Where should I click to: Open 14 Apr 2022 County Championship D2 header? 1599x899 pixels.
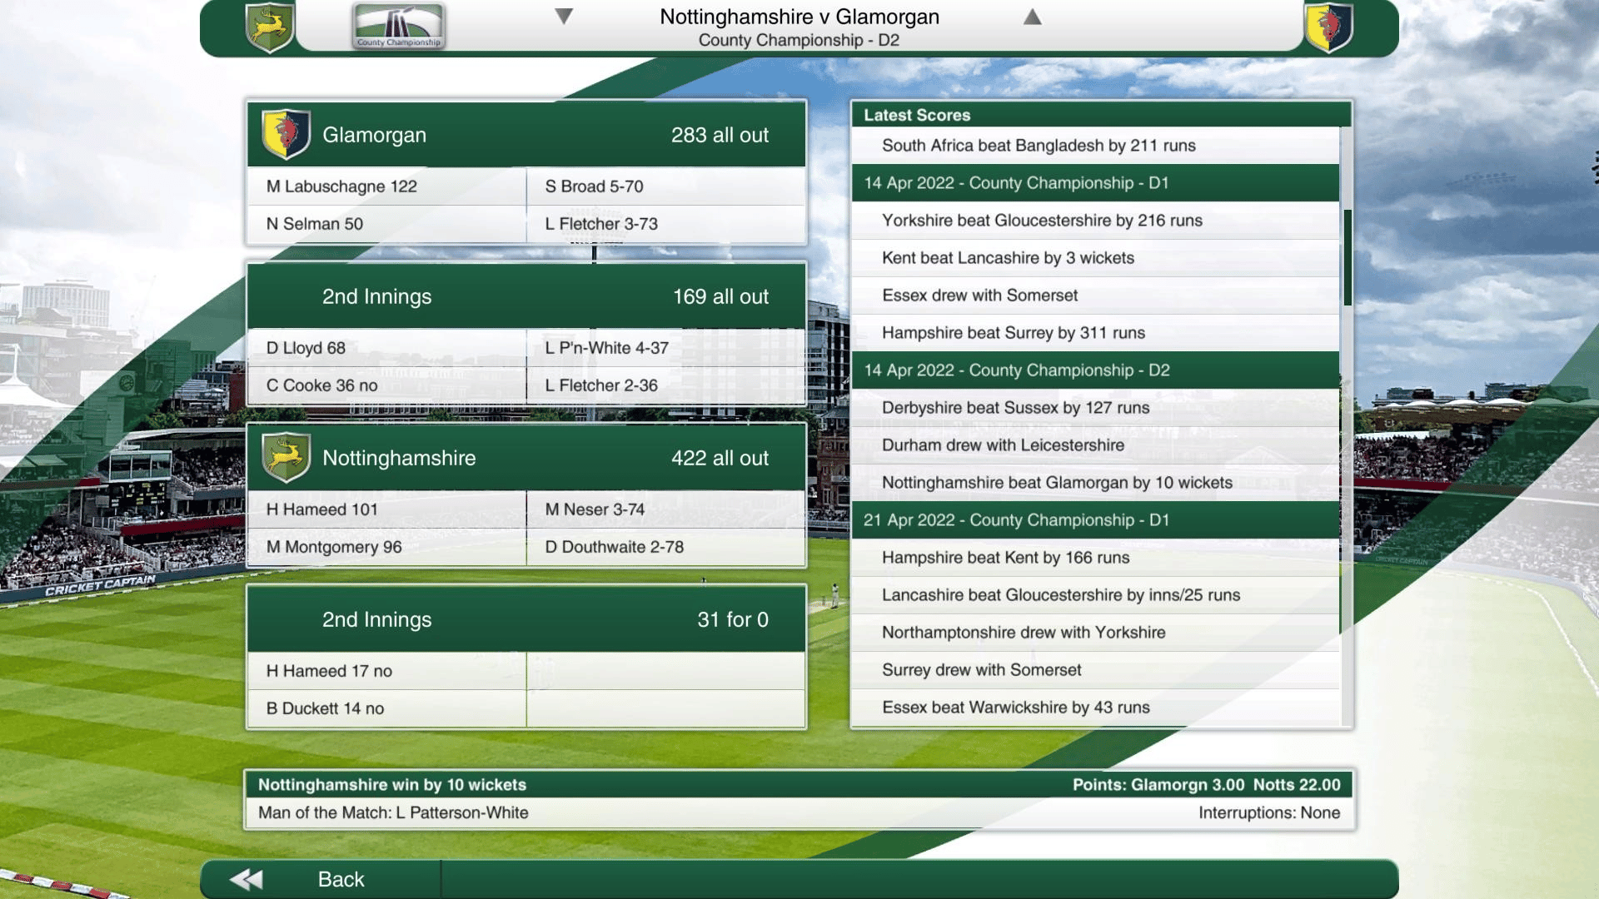(x=1016, y=370)
